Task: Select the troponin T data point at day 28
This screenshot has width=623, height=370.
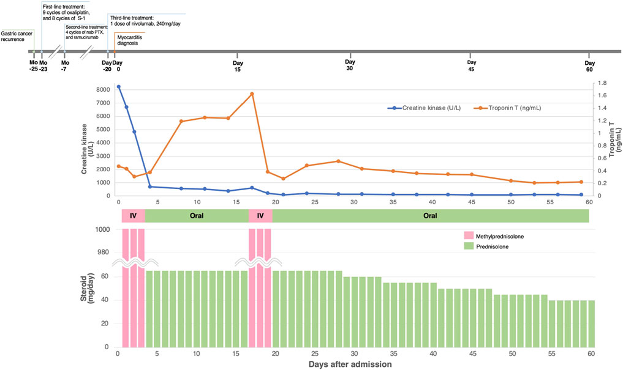Action: click(338, 161)
